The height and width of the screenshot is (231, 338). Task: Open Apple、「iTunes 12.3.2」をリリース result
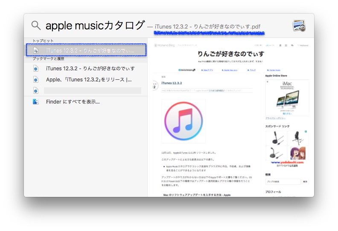86,79
